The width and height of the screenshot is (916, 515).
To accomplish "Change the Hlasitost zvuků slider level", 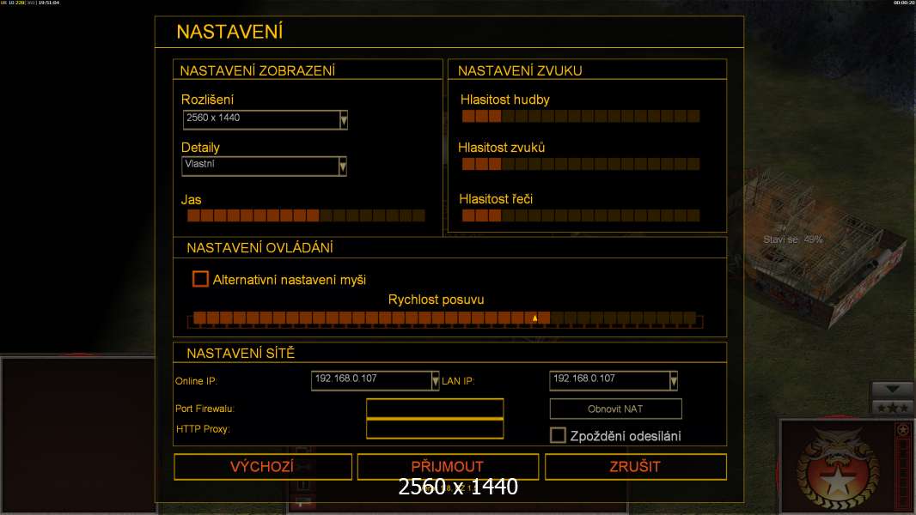I will [580, 163].
